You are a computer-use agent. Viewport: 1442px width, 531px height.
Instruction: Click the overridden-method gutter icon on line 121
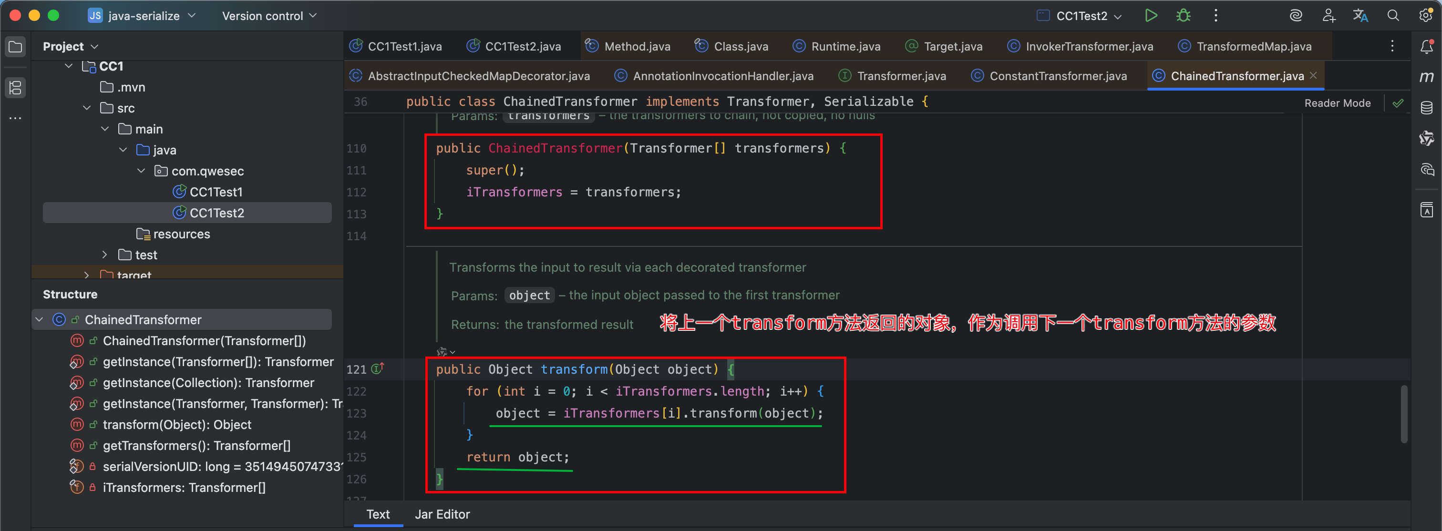pyautogui.click(x=378, y=369)
